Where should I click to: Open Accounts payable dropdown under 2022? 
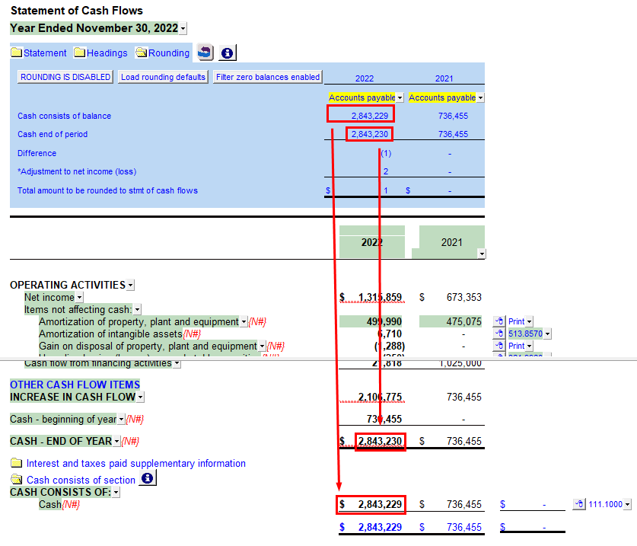click(400, 97)
